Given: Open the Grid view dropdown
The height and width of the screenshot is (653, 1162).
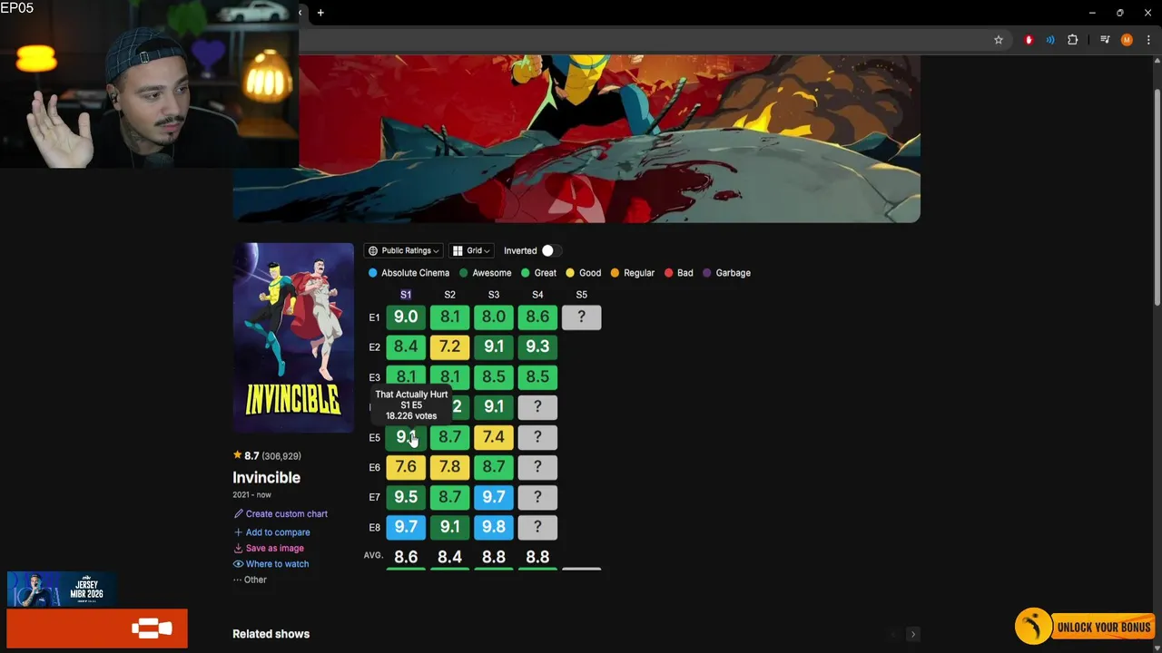Looking at the screenshot, I should (472, 250).
